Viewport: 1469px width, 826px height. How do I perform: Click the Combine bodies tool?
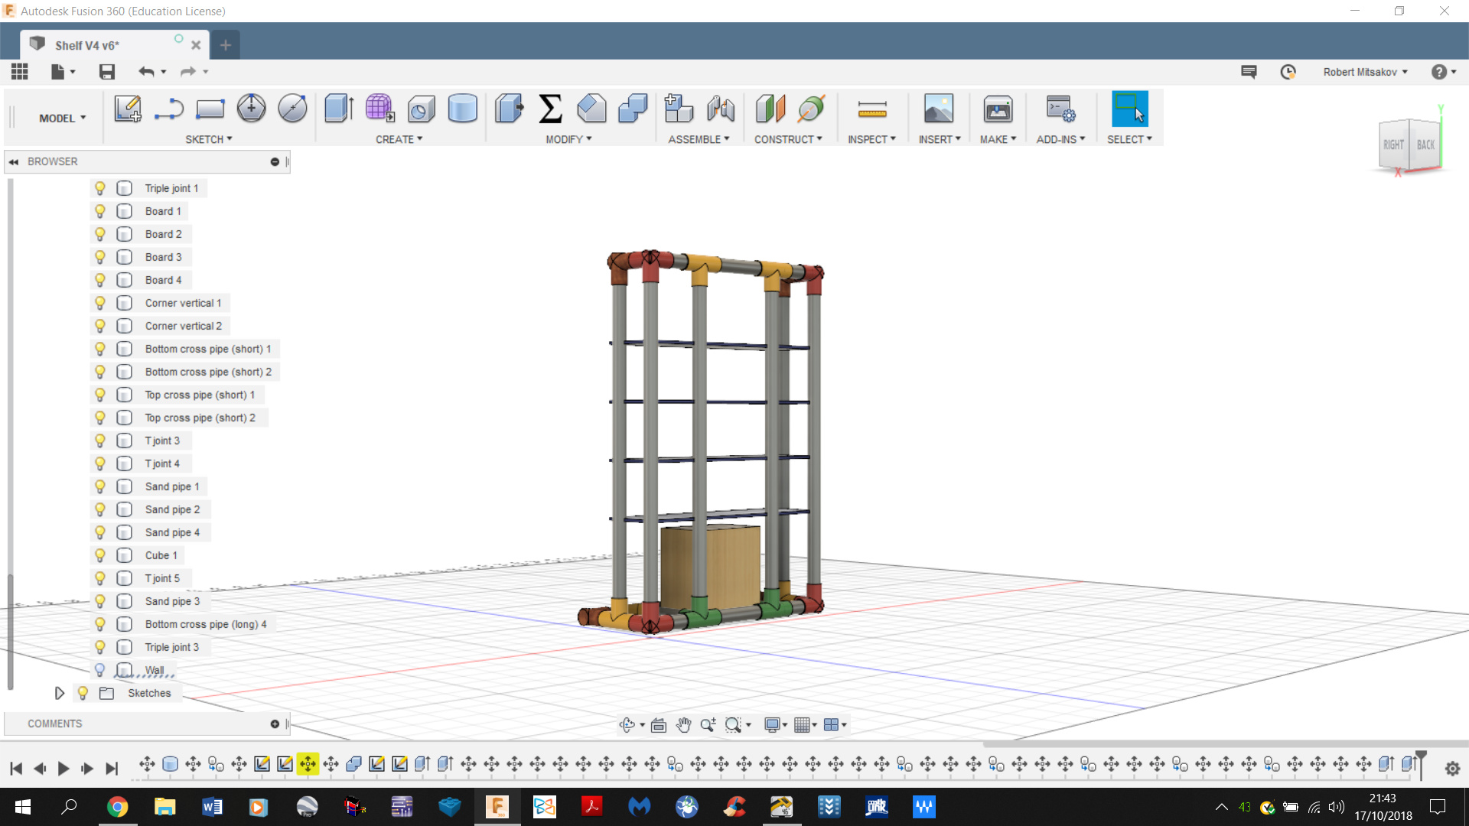pos(633,109)
